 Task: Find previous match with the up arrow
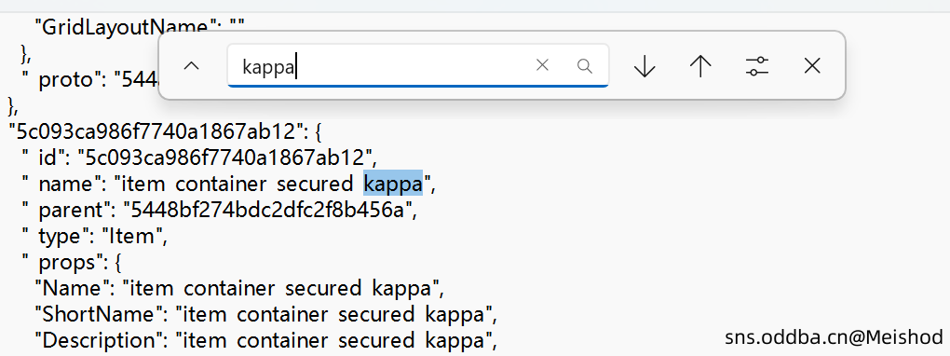click(x=700, y=65)
